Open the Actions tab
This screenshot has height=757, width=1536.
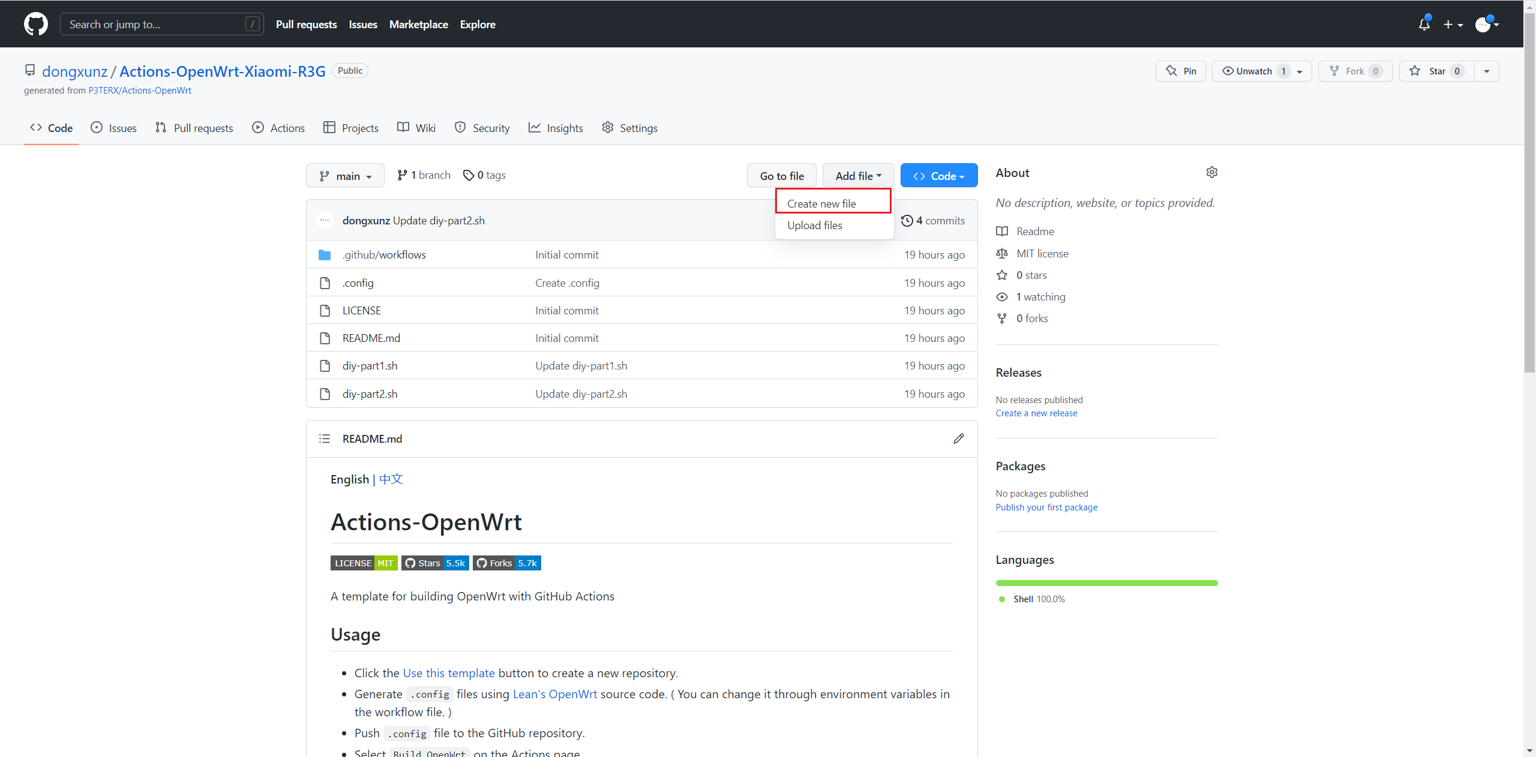[x=278, y=128]
